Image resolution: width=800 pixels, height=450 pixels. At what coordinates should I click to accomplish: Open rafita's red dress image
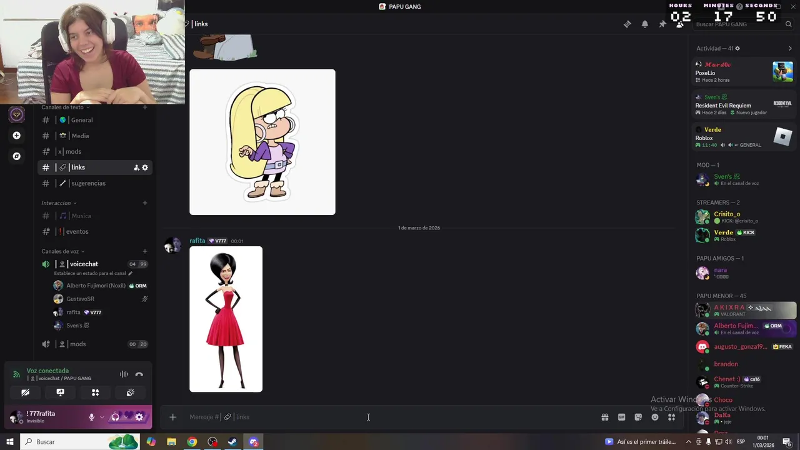pyautogui.click(x=226, y=319)
